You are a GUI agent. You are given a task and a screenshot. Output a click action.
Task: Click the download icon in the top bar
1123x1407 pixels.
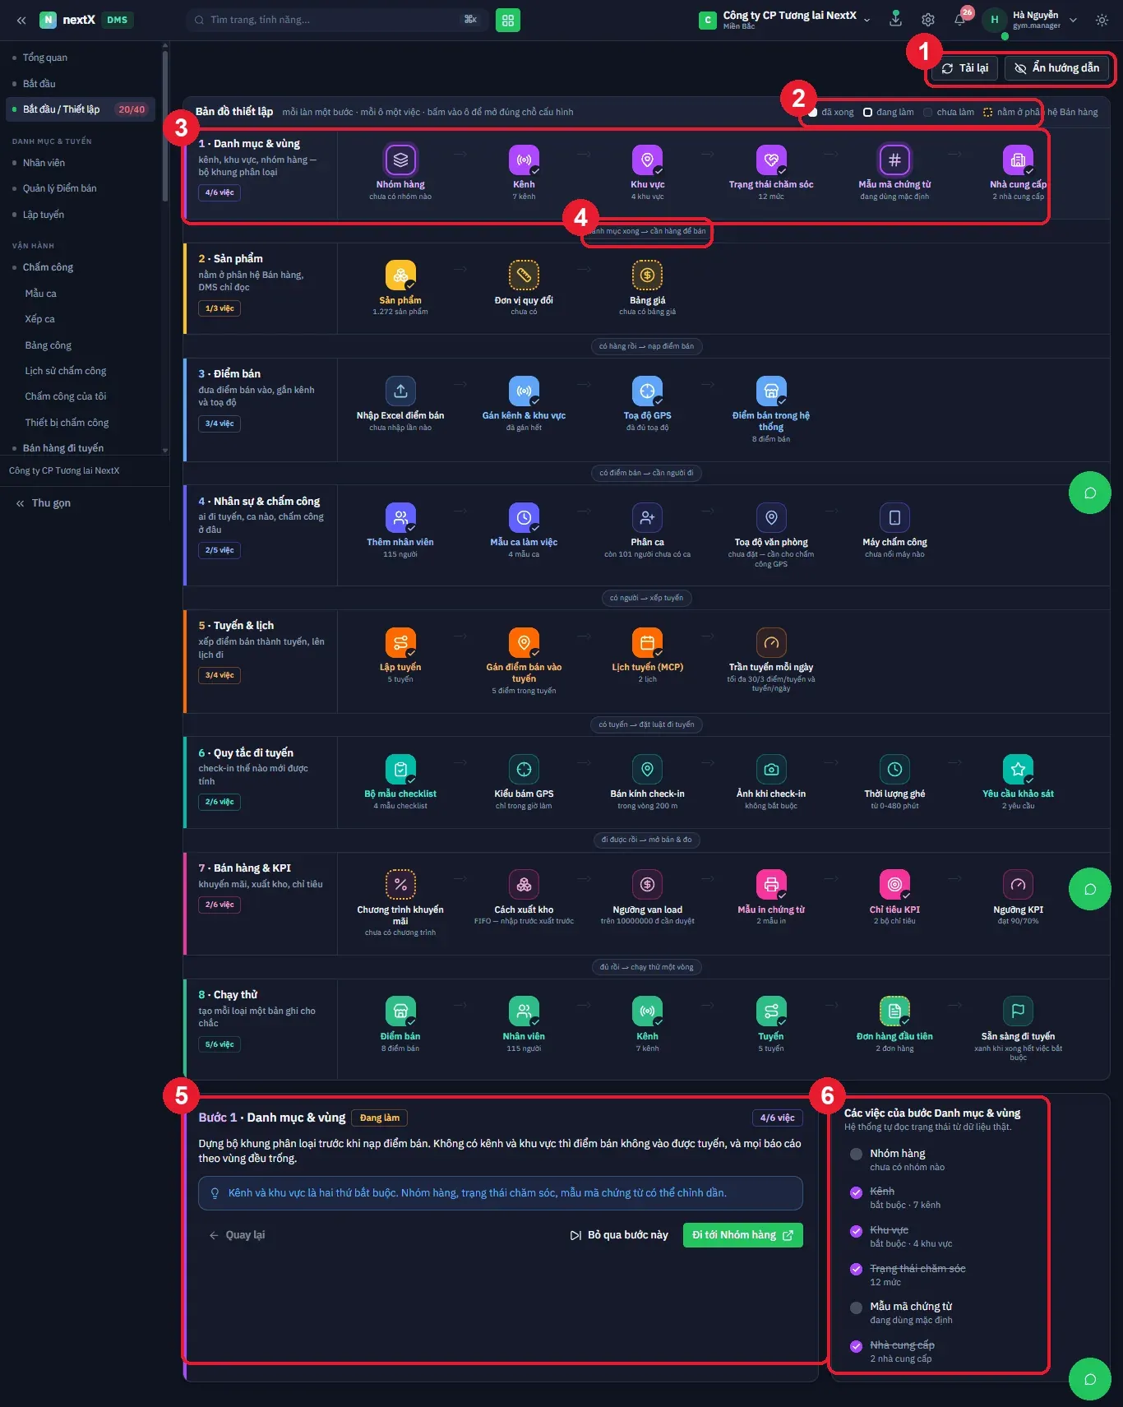tap(896, 19)
